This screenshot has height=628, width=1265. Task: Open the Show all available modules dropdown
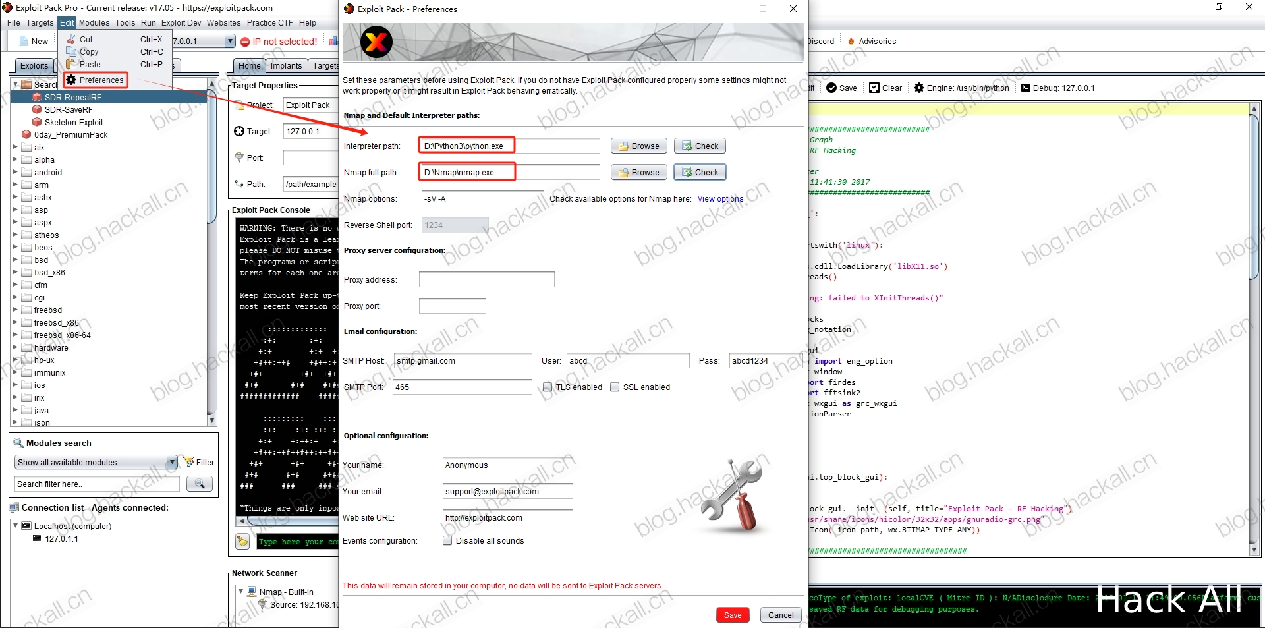pos(172,462)
